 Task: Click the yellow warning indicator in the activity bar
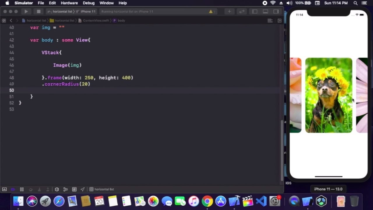click(211, 11)
